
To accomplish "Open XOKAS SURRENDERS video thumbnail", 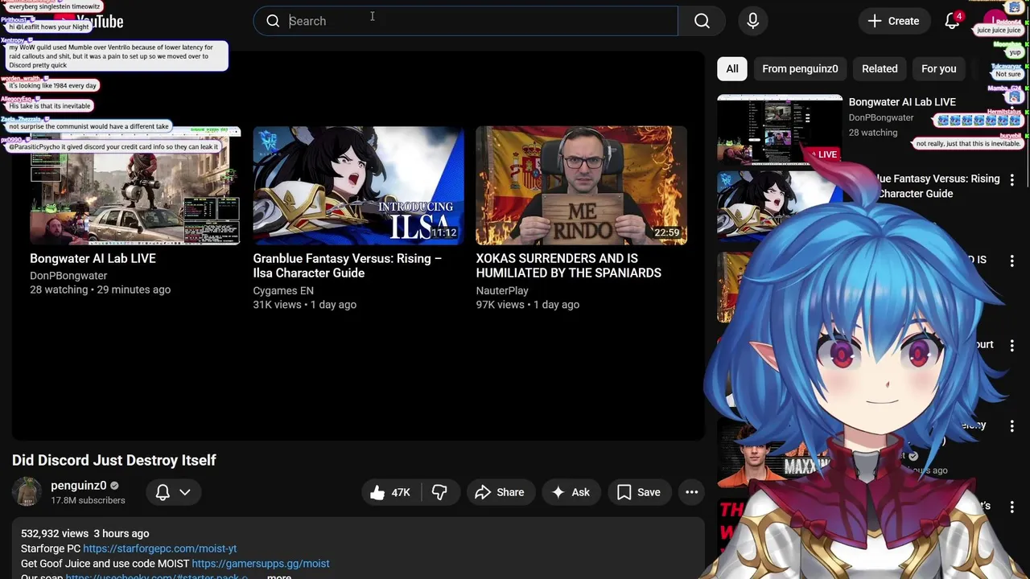I will [x=581, y=185].
